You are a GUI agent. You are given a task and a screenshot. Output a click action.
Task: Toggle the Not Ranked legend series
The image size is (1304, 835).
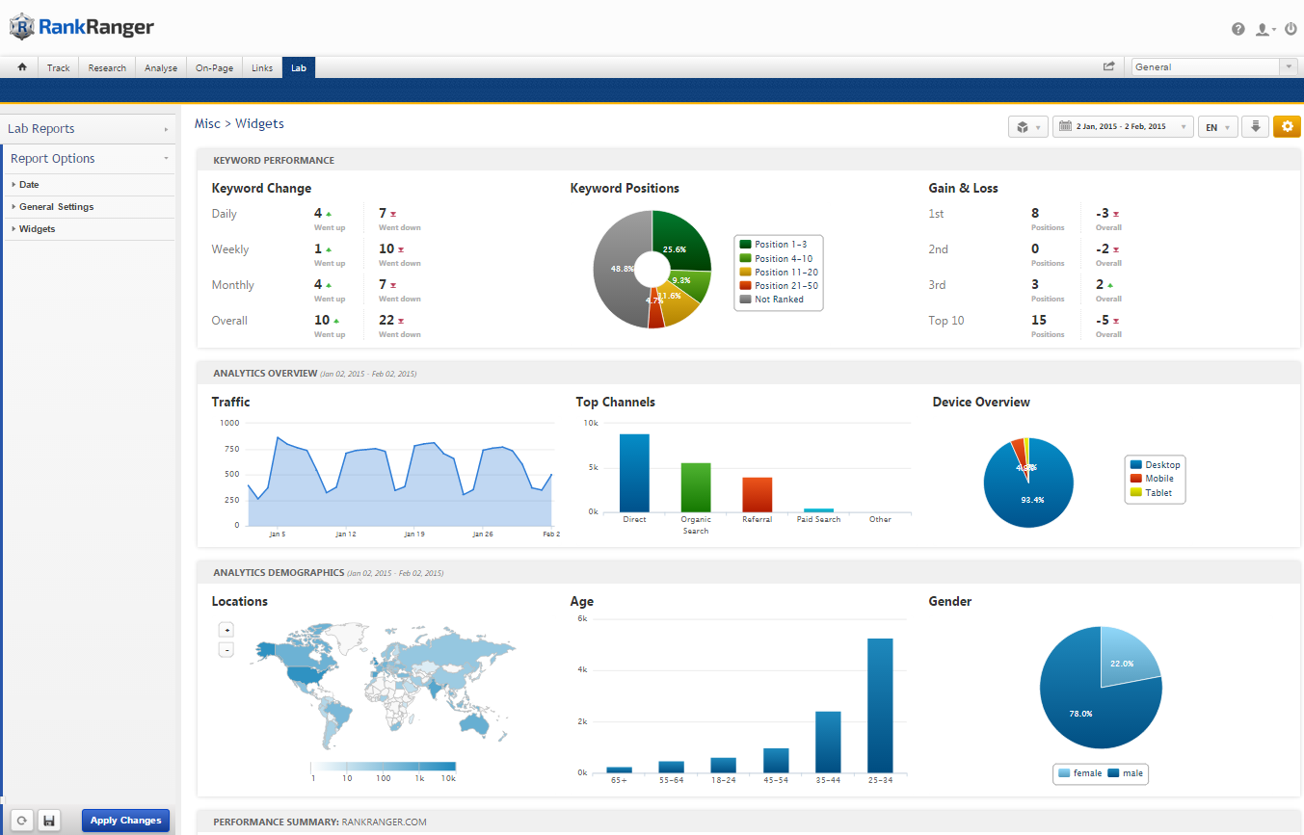click(778, 300)
